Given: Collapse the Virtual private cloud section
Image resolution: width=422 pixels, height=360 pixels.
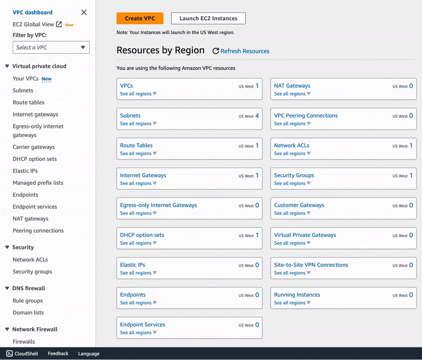Looking at the screenshot, I should tap(7, 67).
